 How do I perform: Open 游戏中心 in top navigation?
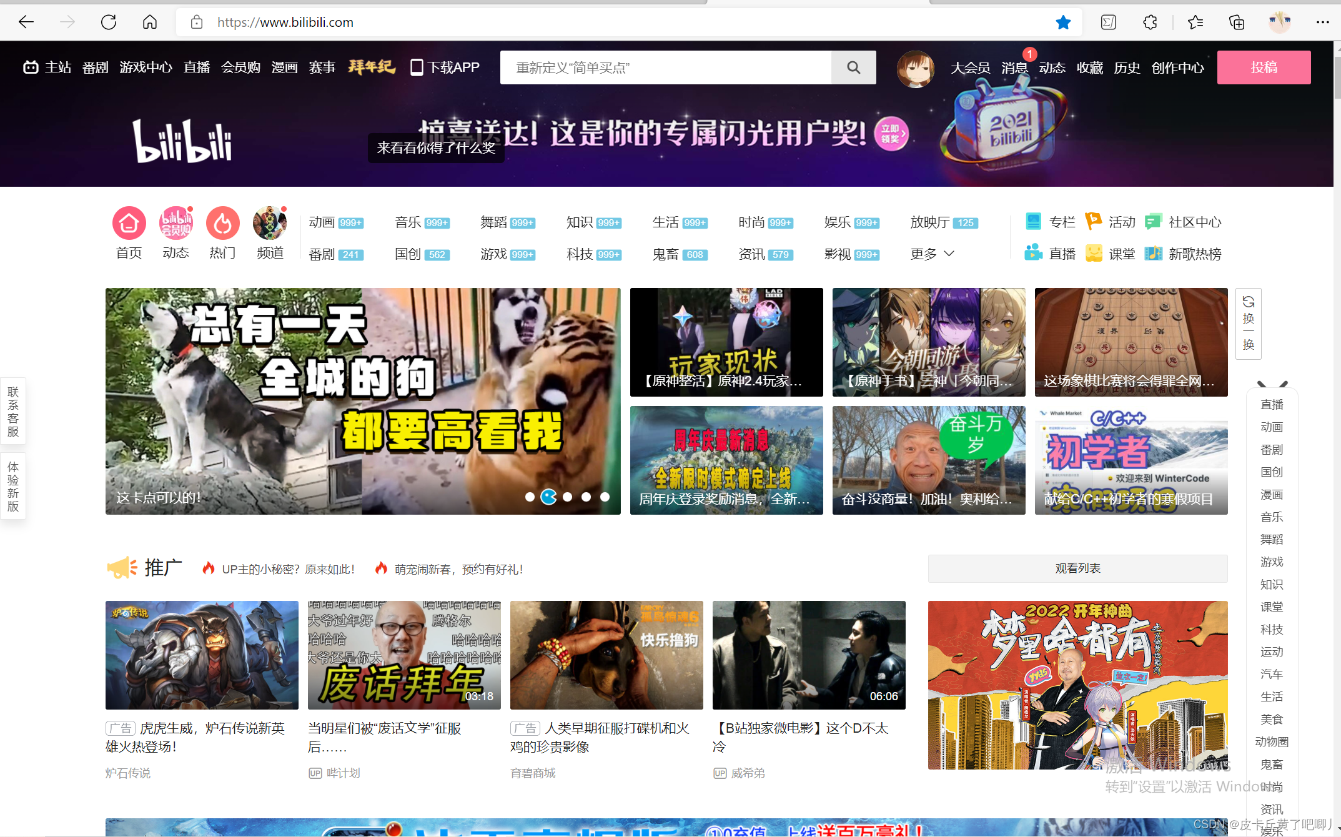pos(146,67)
